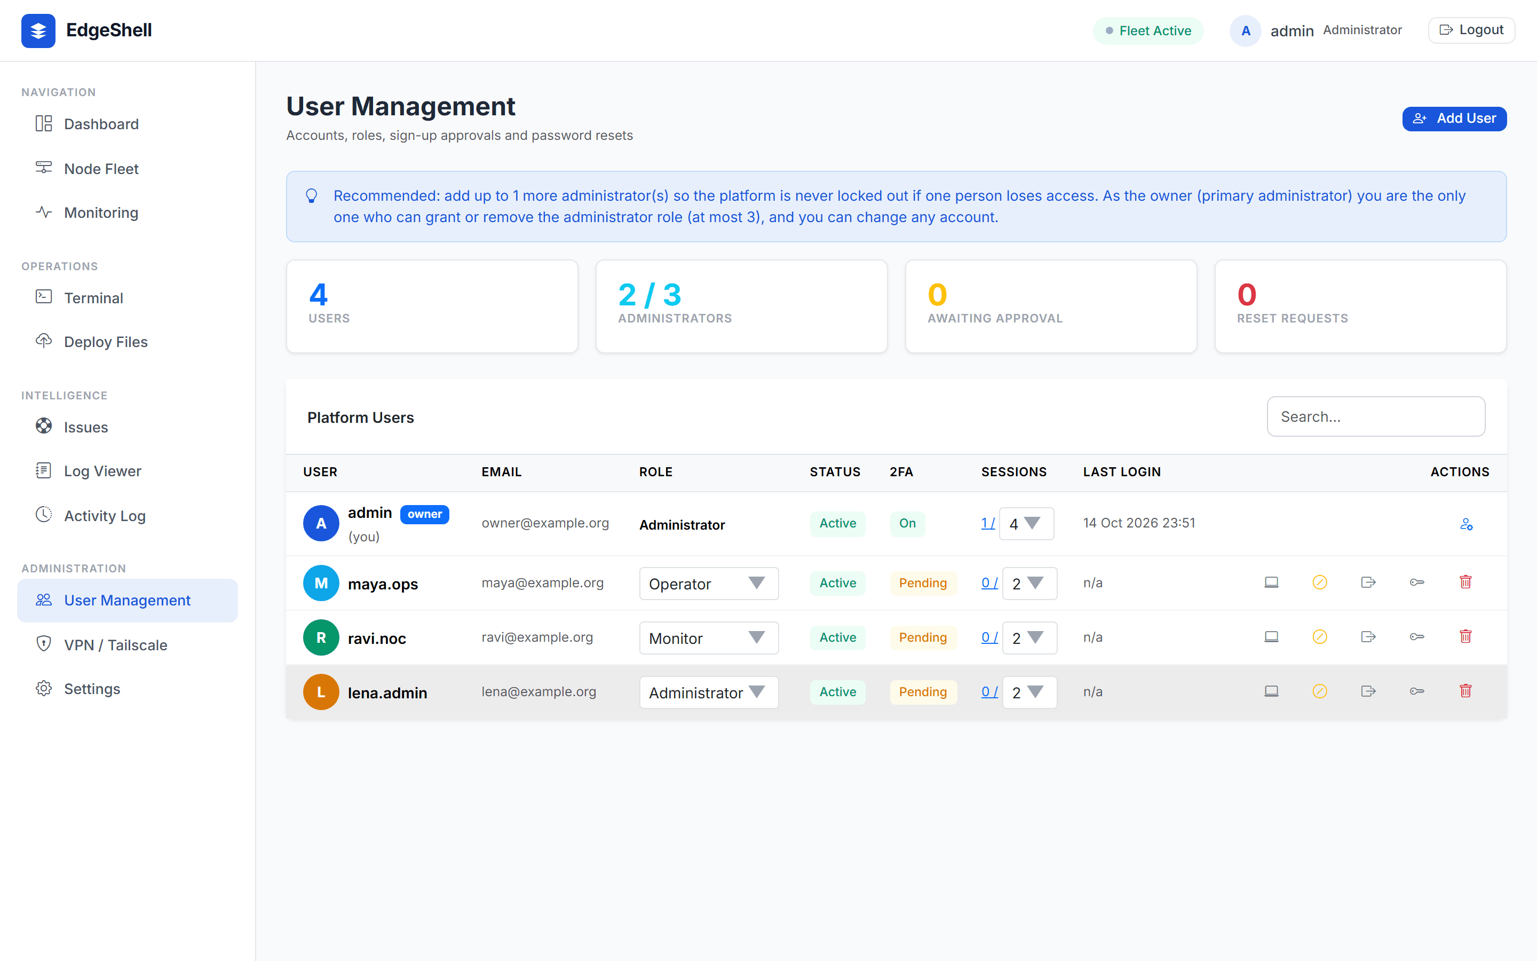Viewport: 1537px width, 961px height.
Task: Go to Node Fleet page
Action: pyautogui.click(x=127, y=168)
